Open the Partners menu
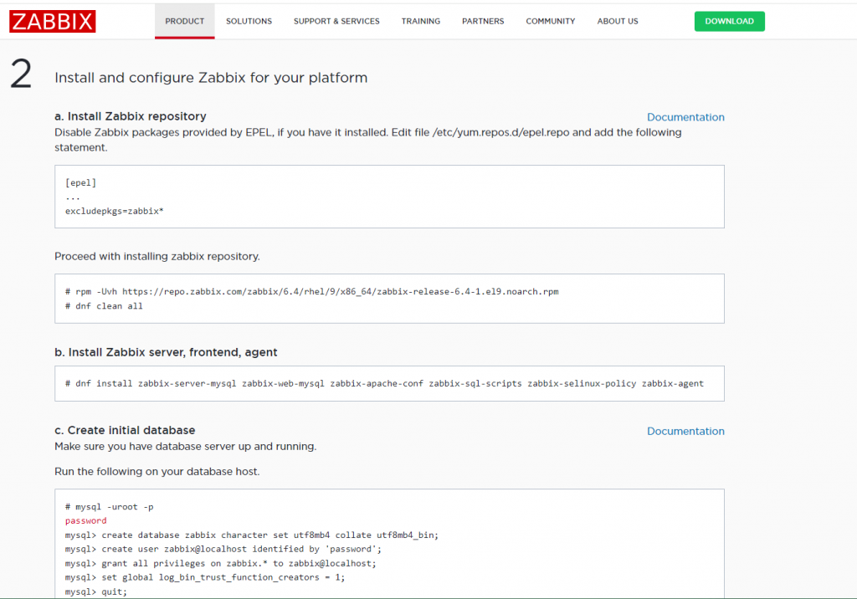857x599 pixels. coord(483,21)
